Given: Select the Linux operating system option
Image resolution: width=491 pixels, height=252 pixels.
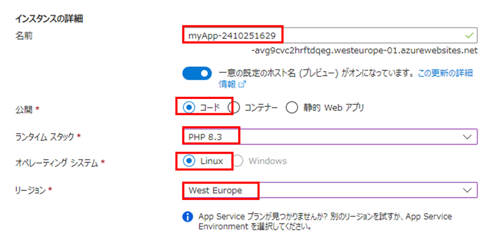Looking at the screenshot, I should coord(189,161).
